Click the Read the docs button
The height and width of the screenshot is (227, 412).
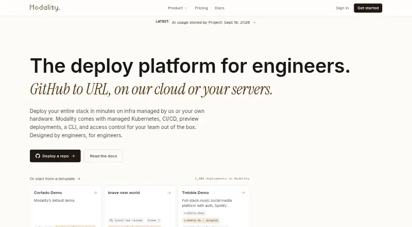pyautogui.click(x=104, y=156)
